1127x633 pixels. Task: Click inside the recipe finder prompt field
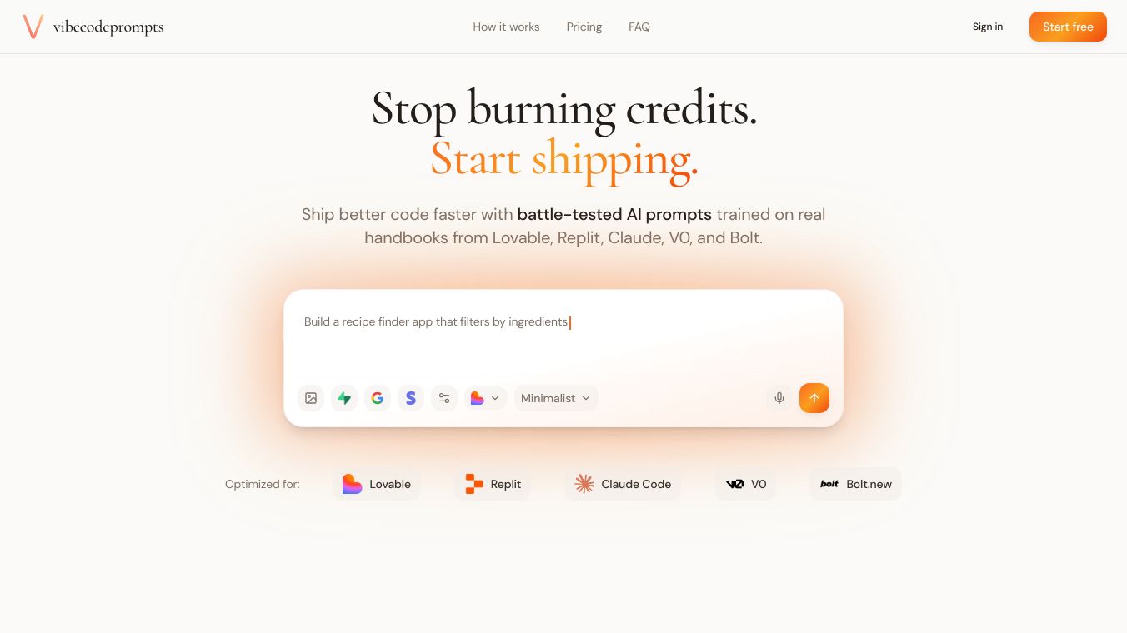(x=563, y=333)
